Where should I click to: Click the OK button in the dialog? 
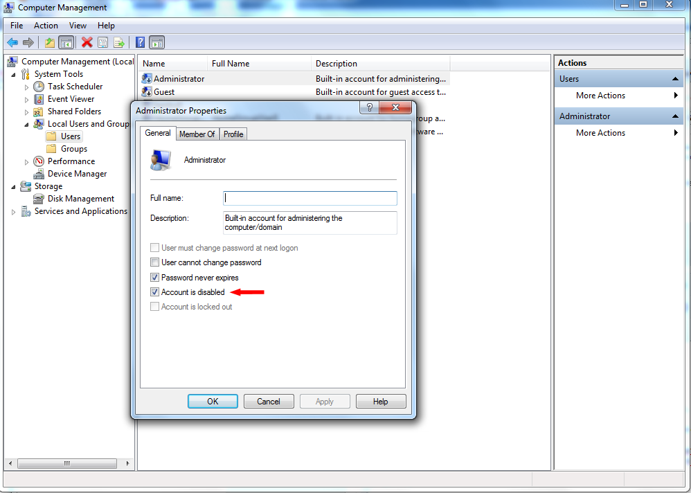pos(213,402)
